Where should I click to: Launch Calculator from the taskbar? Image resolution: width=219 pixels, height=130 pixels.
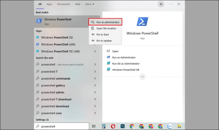[x=104, y=126]
